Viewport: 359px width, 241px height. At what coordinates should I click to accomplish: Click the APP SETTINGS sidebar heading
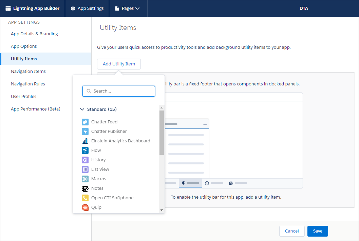click(x=24, y=22)
